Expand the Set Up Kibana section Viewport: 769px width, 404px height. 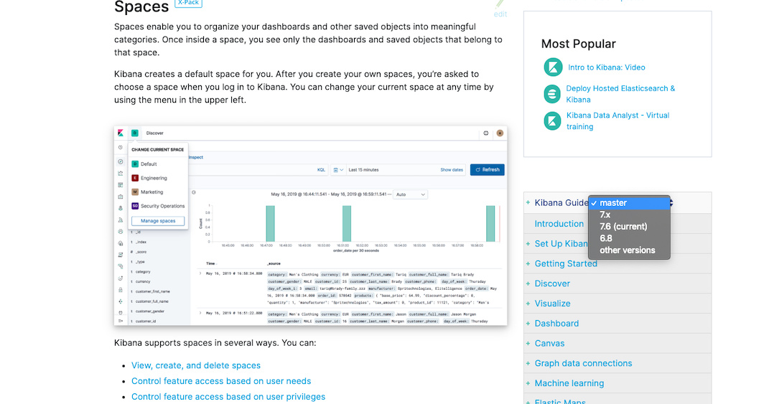pos(528,244)
